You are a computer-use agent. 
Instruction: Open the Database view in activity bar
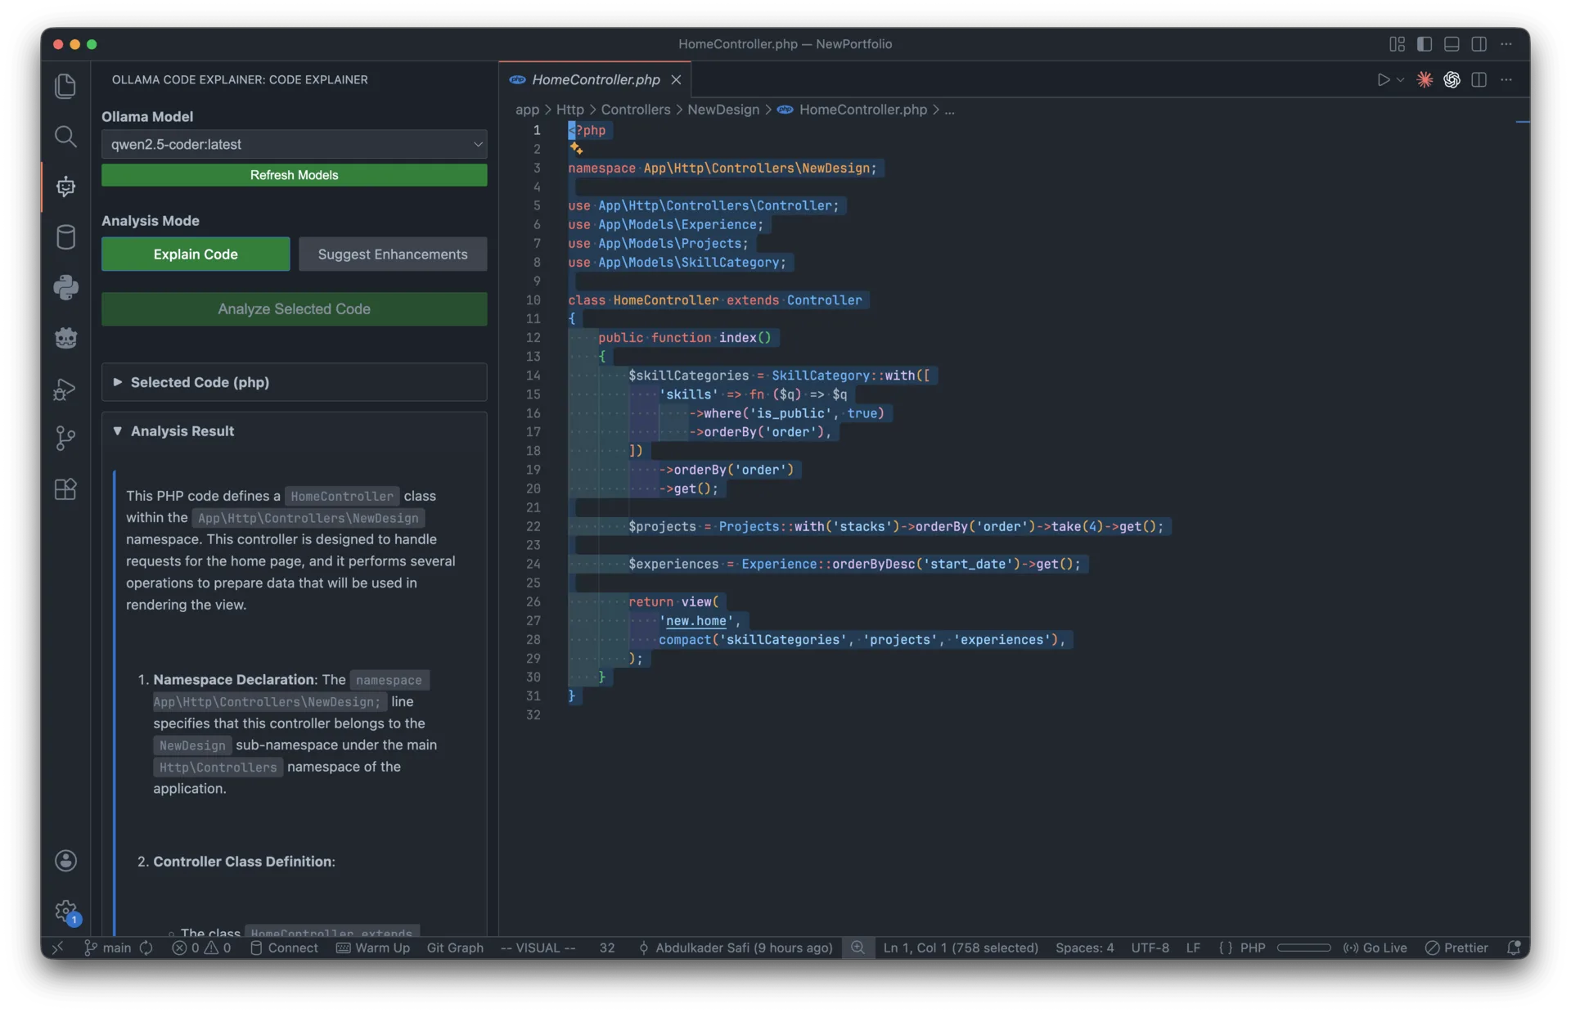65,237
